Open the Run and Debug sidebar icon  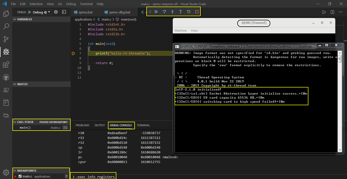[x=6, y=52]
